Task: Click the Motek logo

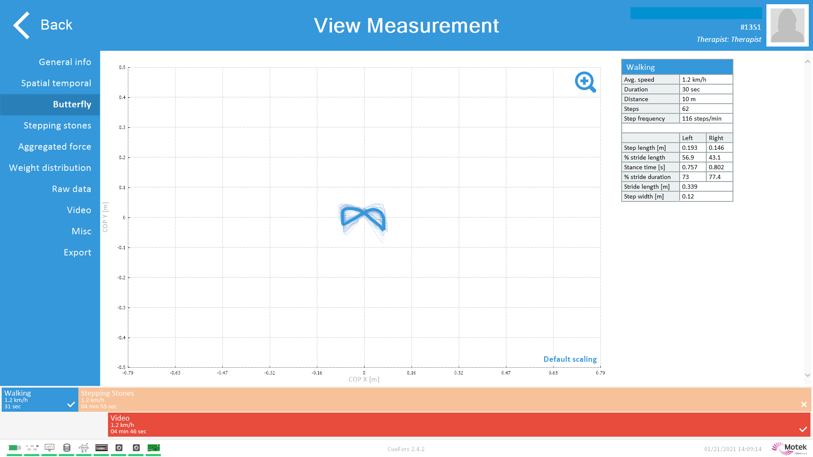Action: (789, 449)
